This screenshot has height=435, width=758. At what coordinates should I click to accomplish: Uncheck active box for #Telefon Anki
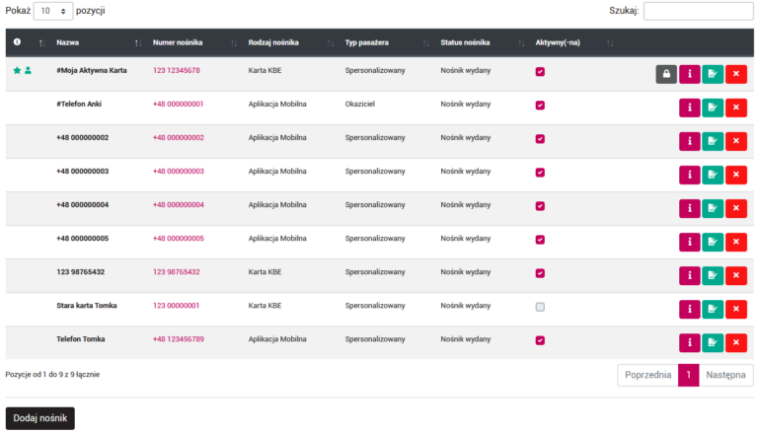point(540,106)
